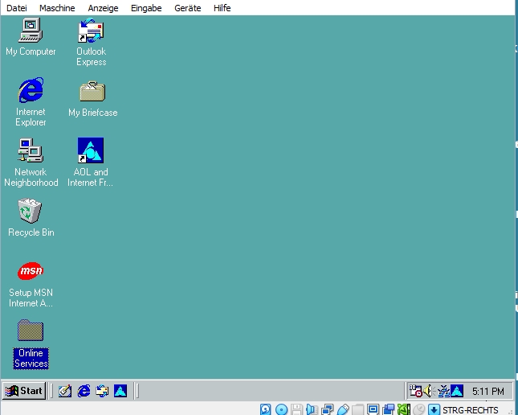Click the Task Scheduler tray icon
Screen dimensions: 518x415
(416, 391)
